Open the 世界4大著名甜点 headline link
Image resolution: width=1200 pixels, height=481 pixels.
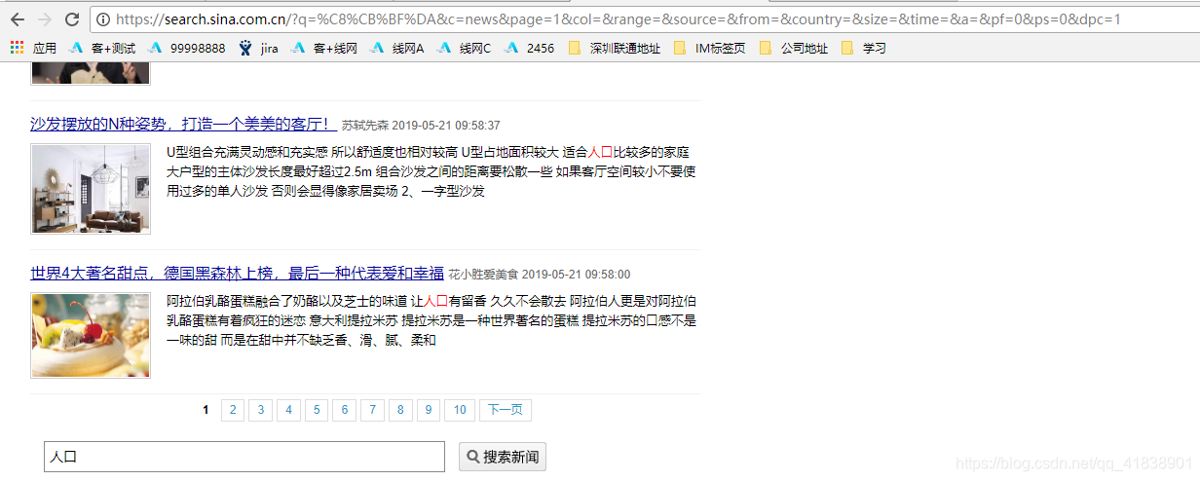(x=237, y=274)
